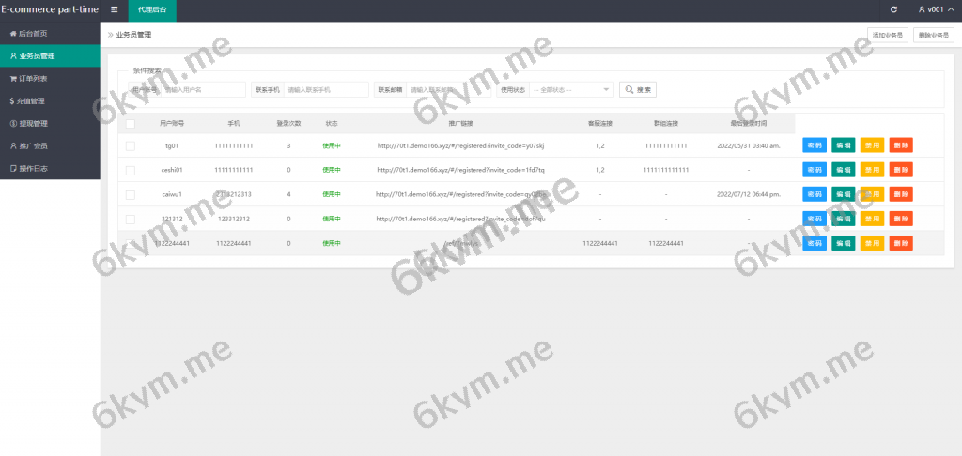Go to 充值管理 recharge management
The height and width of the screenshot is (456, 962).
[32, 100]
